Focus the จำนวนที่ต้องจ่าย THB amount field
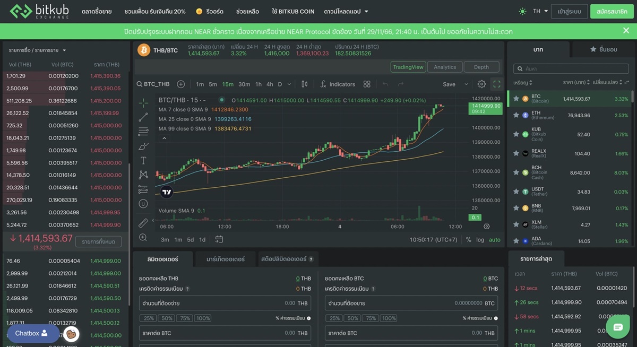637x347 pixels. pyautogui.click(x=225, y=303)
